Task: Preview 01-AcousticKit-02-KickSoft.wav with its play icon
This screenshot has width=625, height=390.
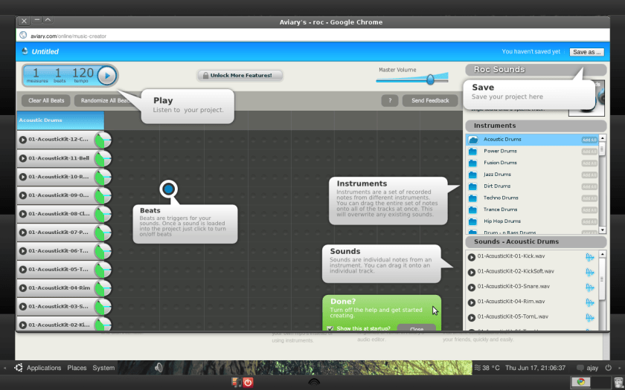Action: tap(472, 272)
